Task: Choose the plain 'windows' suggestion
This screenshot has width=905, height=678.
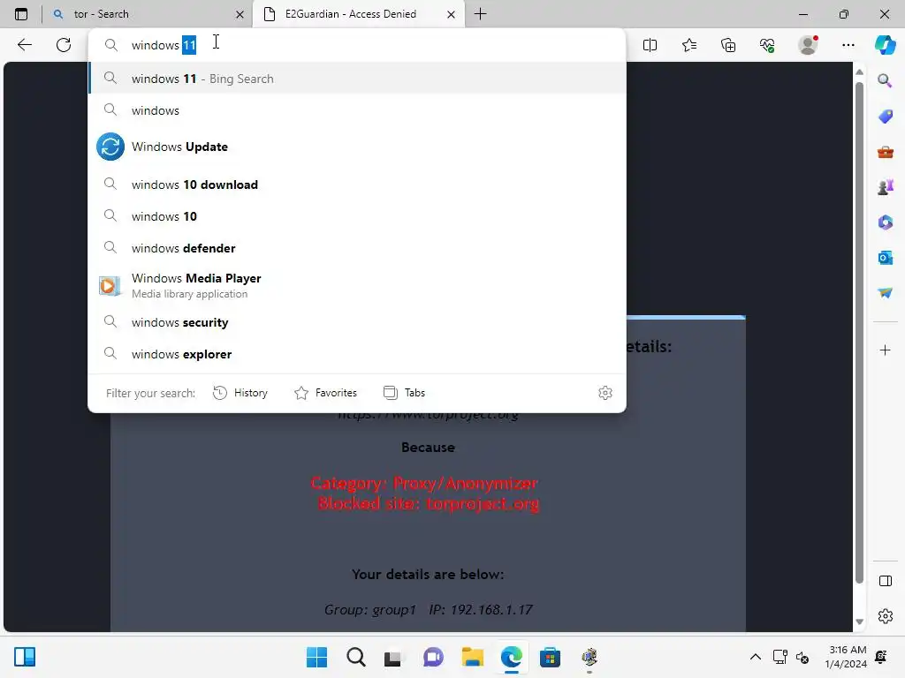Action: coord(357,110)
